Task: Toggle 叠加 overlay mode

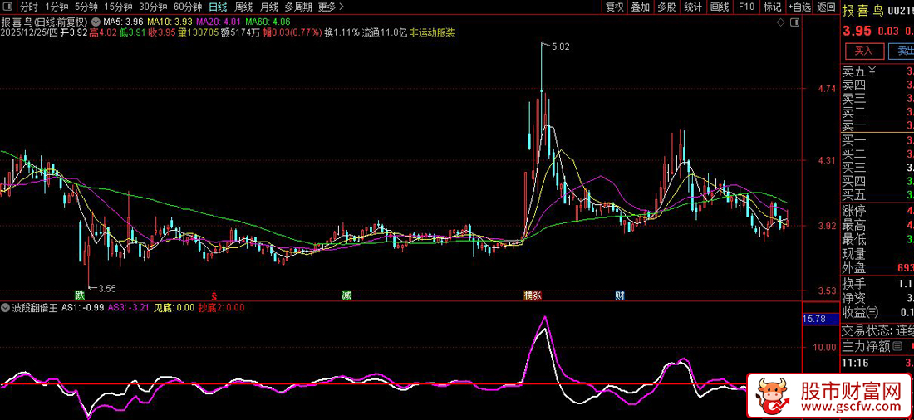Action: 641,7
